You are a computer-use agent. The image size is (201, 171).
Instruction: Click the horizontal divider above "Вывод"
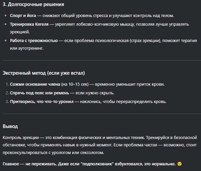102,114
